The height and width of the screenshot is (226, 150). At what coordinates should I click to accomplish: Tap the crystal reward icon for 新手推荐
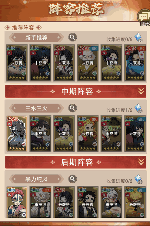(x=138, y=38)
